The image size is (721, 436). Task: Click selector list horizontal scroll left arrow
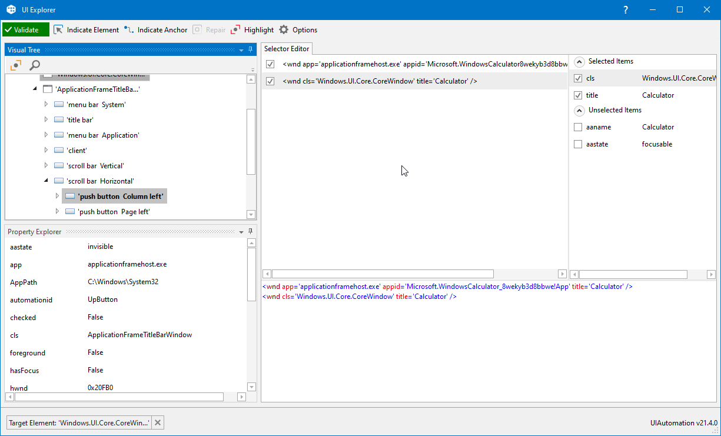267,274
